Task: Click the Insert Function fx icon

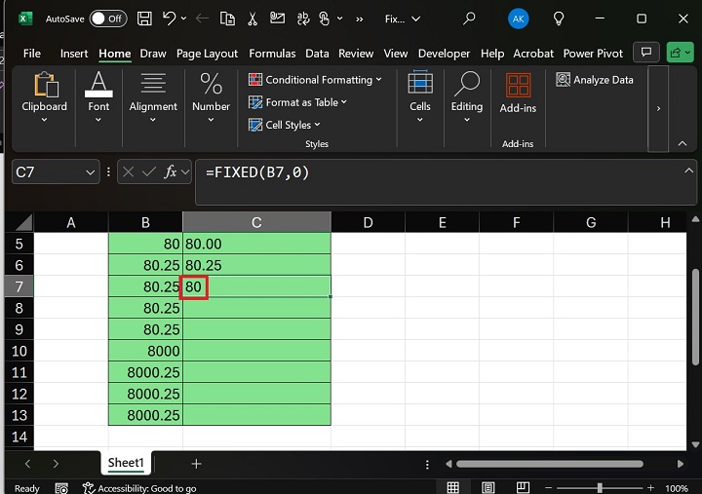Action: click(172, 172)
